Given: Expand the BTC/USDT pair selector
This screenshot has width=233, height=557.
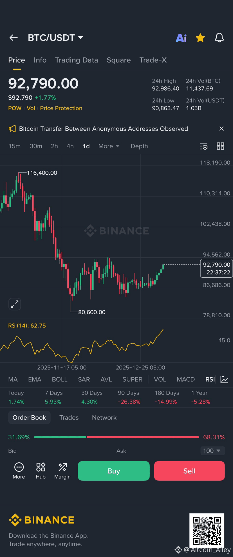Looking at the screenshot, I should pyautogui.click(x=55, y=37).
